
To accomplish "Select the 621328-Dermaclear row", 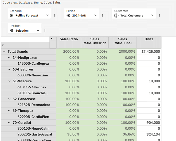I will tap(29, 105).
